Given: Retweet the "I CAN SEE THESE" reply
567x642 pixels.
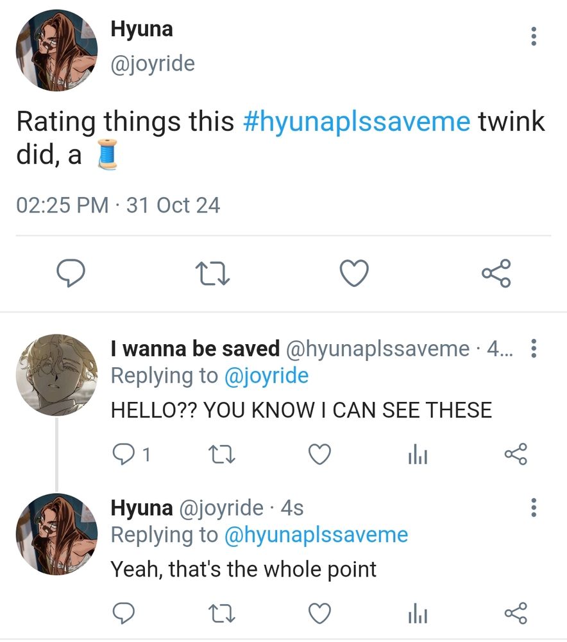Looking at the screenshot, I should pyautogui.click(x=222, y=455).
